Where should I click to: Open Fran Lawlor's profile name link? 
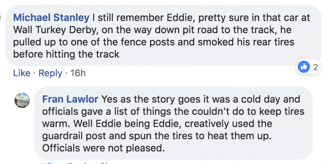(x=70, y=99)
